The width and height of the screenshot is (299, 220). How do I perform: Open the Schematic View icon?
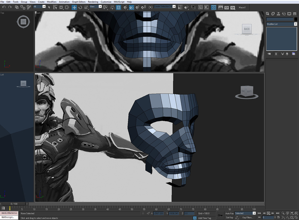(x=207, y=7)
